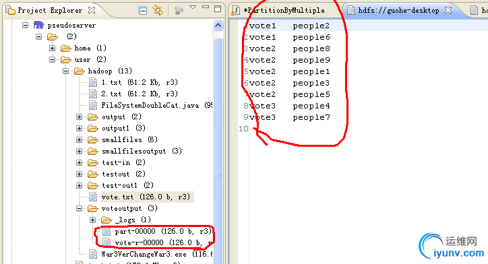Click the part-00000 file icon
The image size is (488, 264).
tap(106, 232)
